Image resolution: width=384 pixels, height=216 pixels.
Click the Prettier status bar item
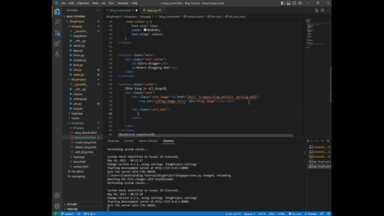coord(311,214)
